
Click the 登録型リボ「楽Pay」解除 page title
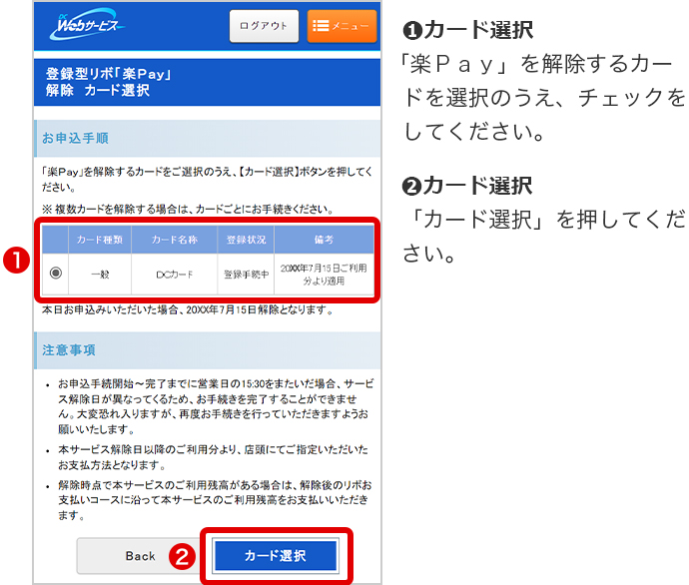[x=110, y=82]
